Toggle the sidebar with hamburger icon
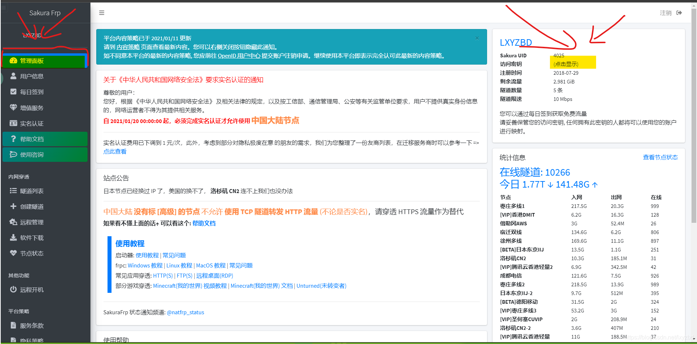Screen dimensions: 697x344 click(101, 12)
